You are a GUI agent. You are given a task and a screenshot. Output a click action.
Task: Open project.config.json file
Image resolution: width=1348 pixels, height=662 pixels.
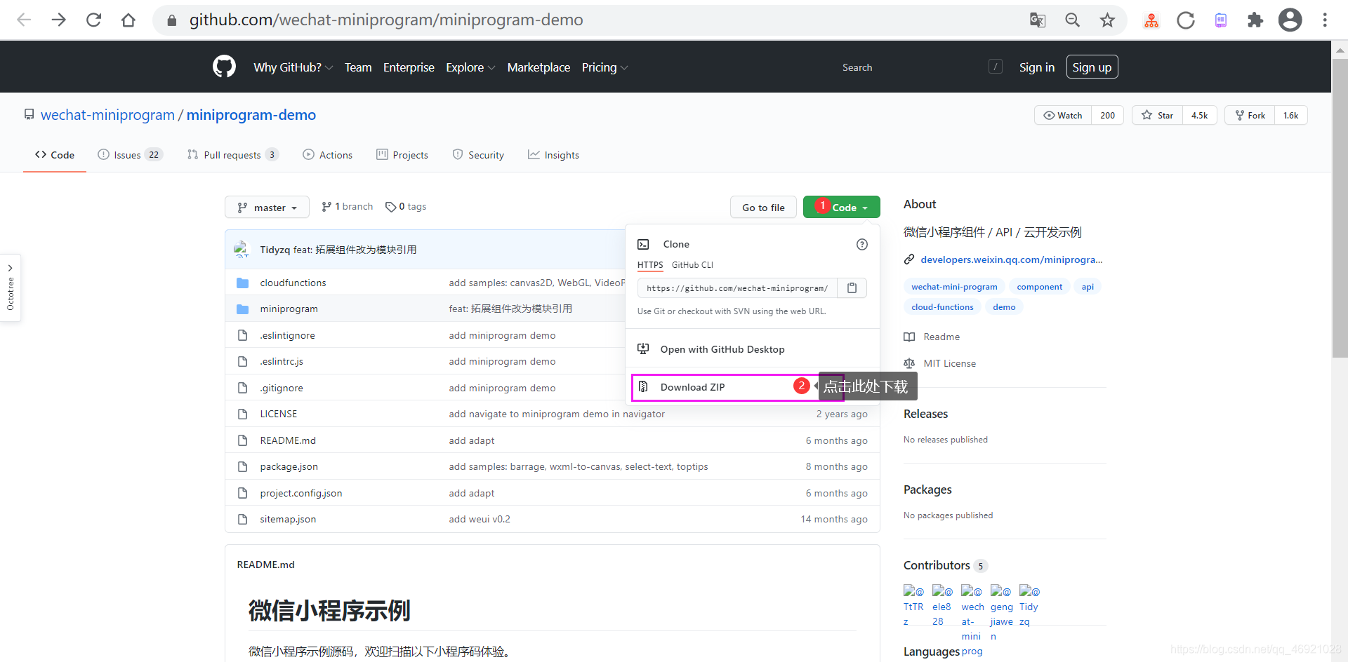(x=301, y=493)
